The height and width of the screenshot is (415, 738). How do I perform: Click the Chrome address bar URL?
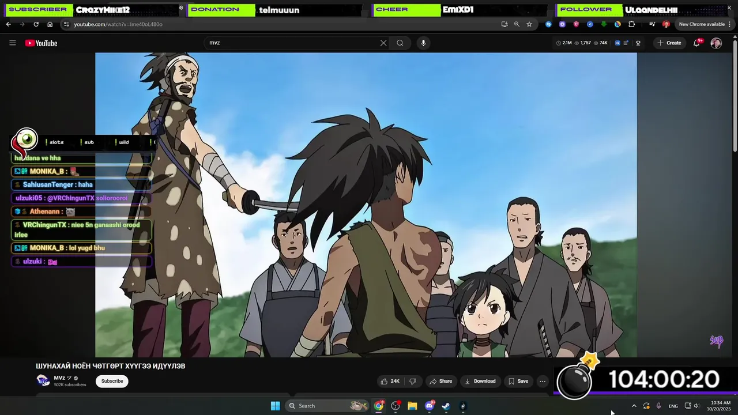pyautogui.click(x=118, y=24)
